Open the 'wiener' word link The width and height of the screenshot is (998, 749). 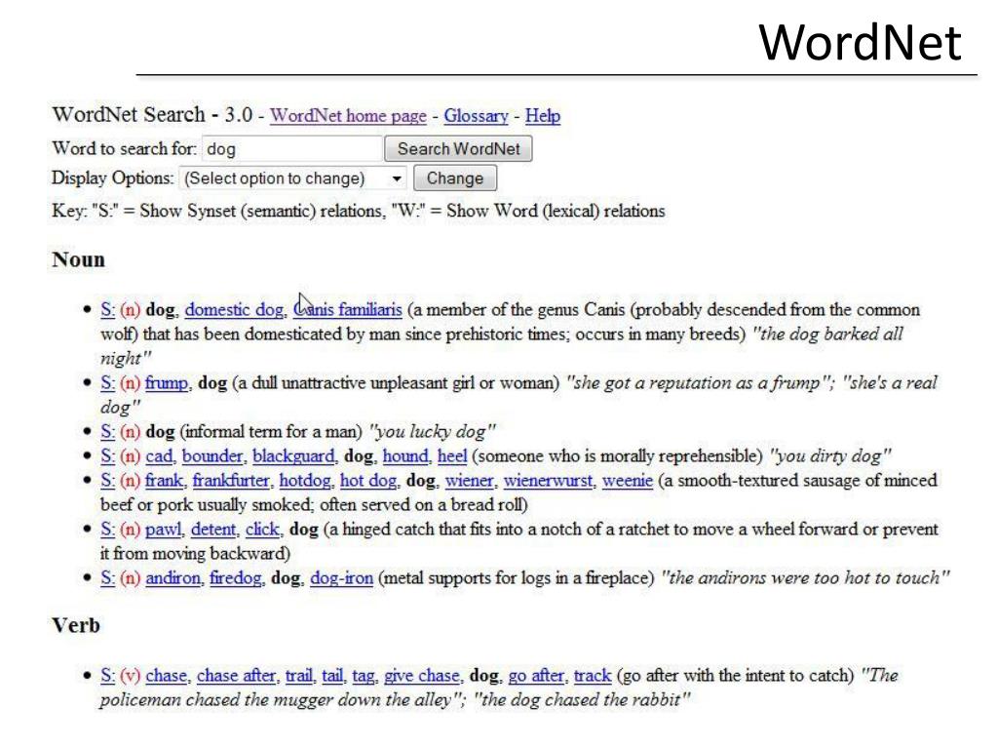click(x=470, y=481)
